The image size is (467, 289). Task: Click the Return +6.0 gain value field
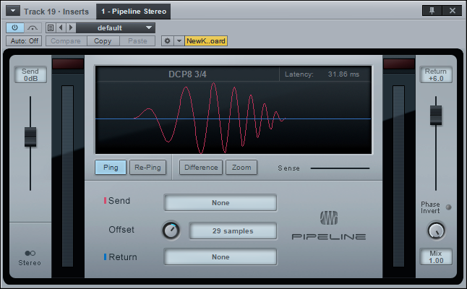pos(436,74)
